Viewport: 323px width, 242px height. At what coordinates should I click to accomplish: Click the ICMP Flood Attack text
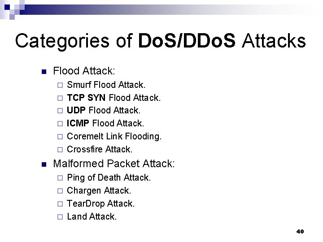click(x=105, y=123)
